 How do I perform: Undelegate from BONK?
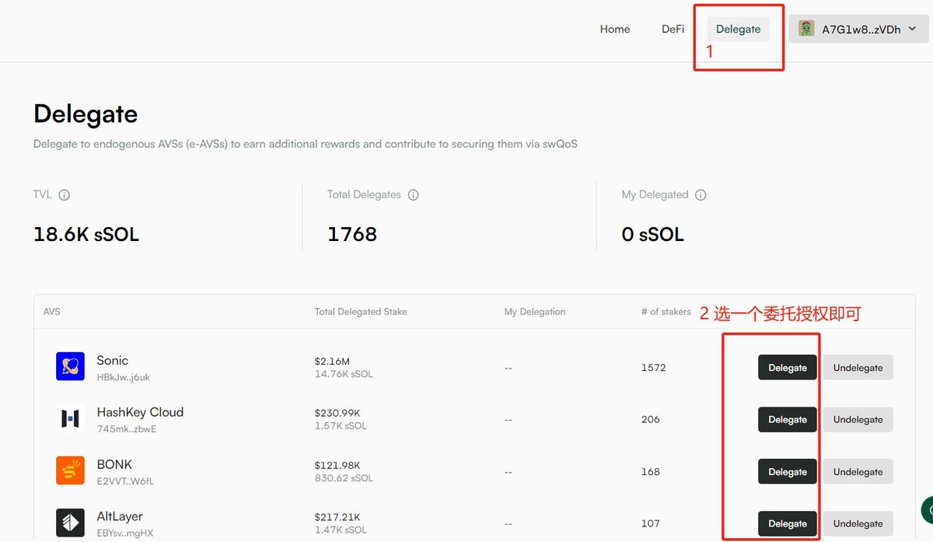tap(858, 471)
